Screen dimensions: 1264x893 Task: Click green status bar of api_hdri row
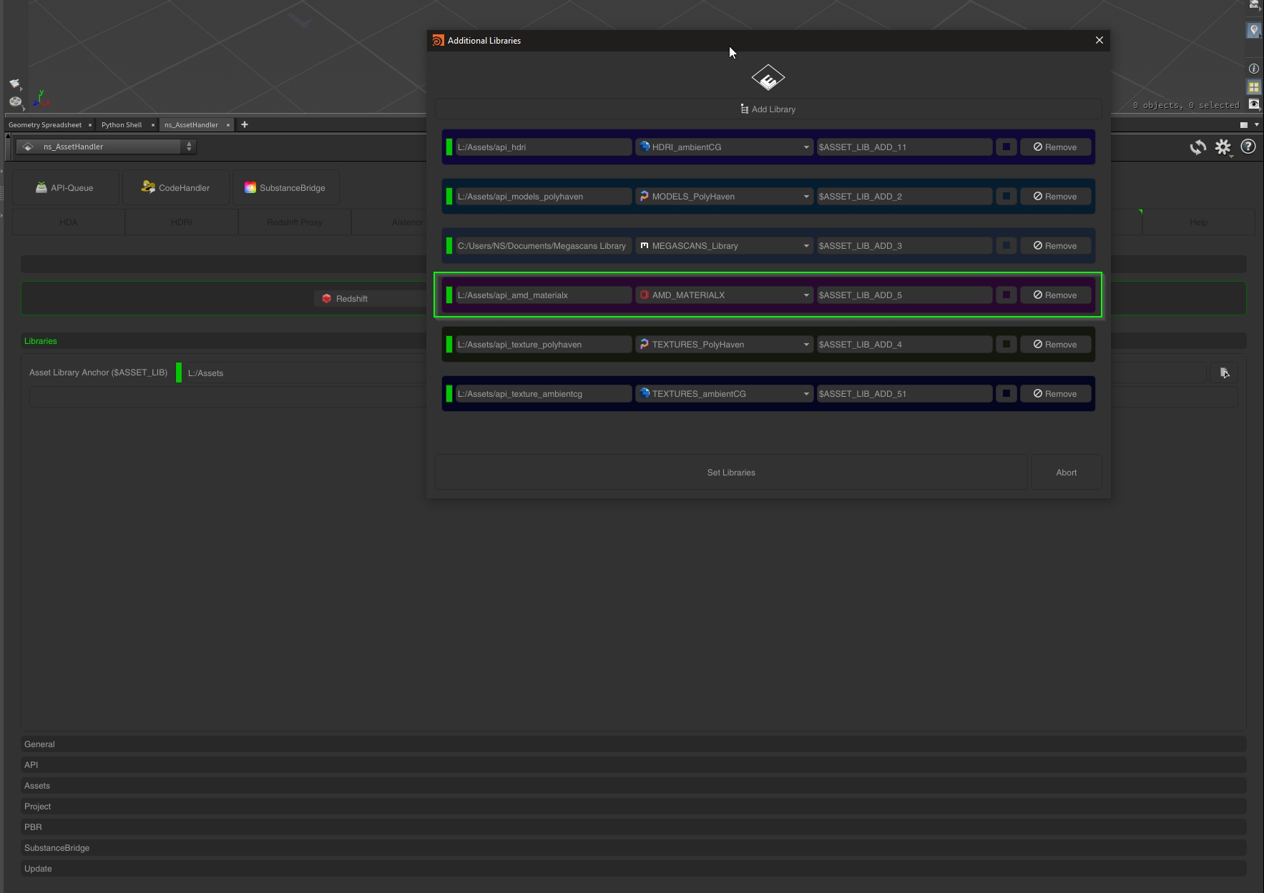(449, 147)
